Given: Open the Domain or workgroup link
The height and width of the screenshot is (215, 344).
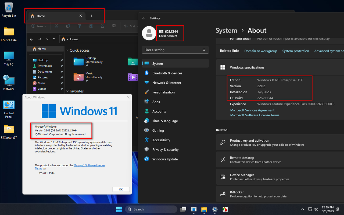Looking at the screenshot, I should point(261,51).
